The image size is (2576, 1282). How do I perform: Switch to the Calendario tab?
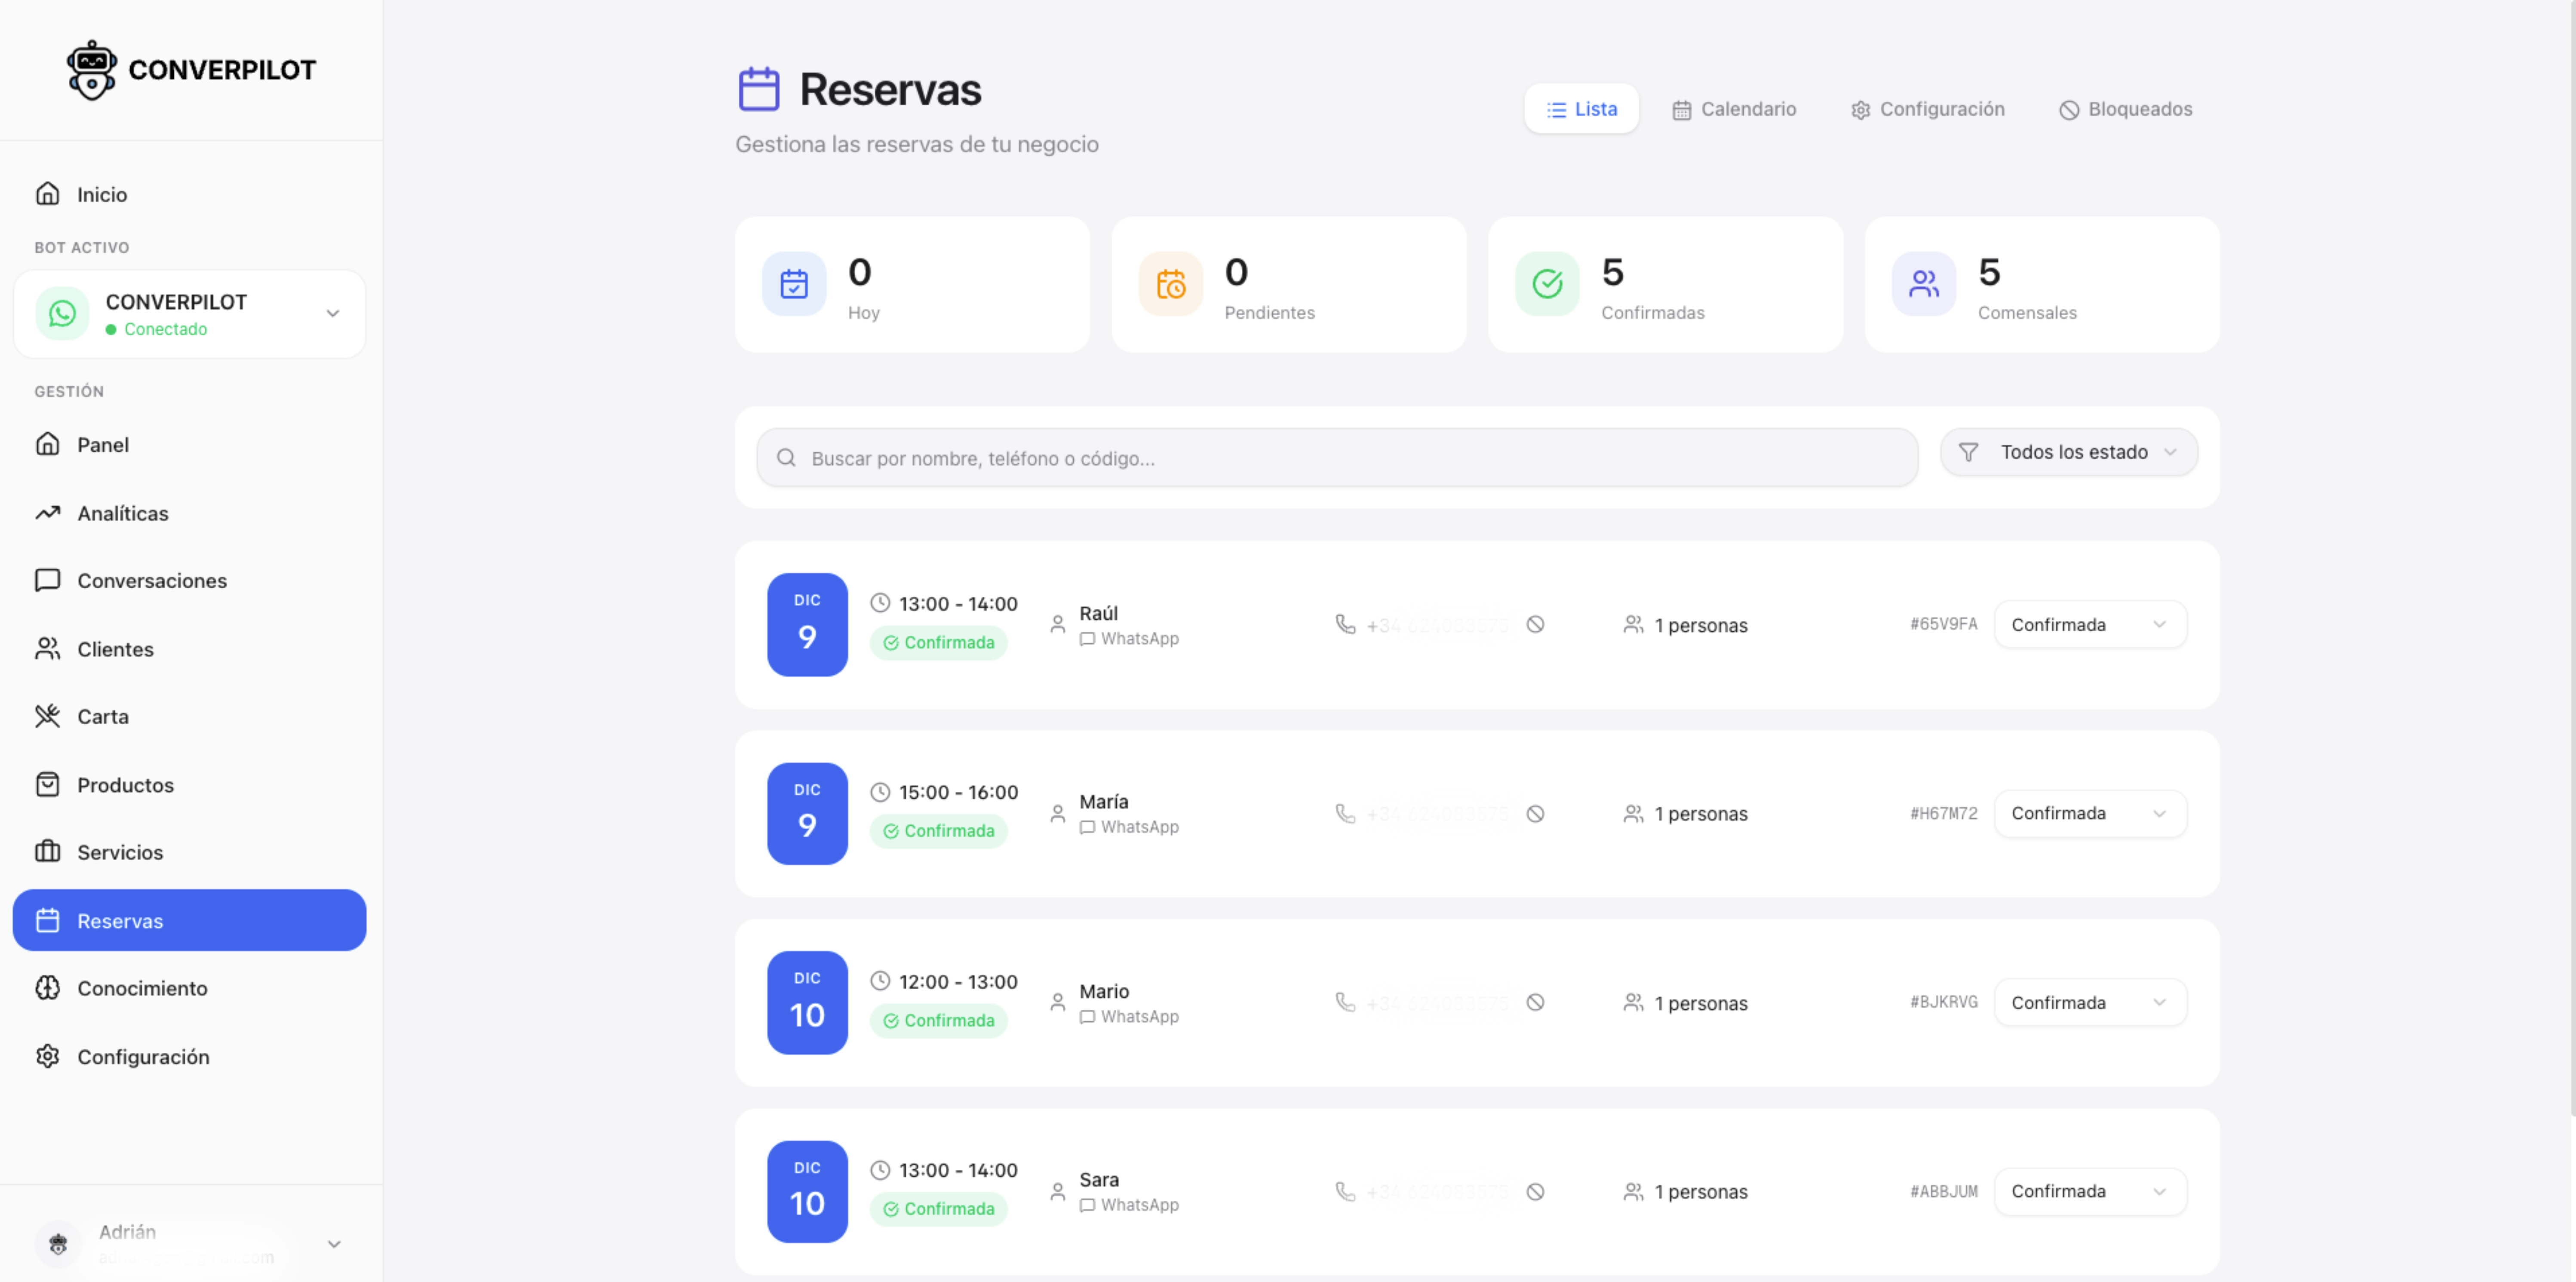1734,109
